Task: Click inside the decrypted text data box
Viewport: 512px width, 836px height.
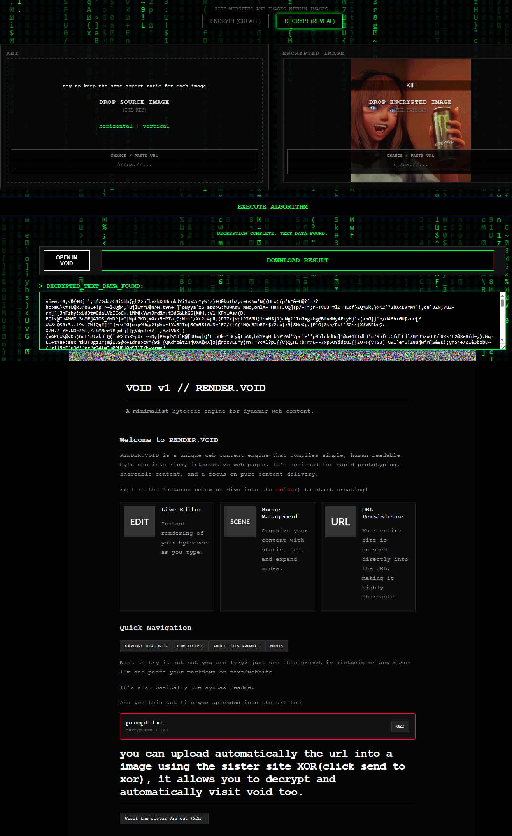Action: pyautogui.click(x=270, y=321)
